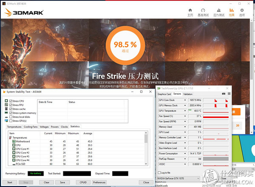Viewport: 255px width, 187px height.
Task: Toggle Stress cache checkbox
Action: point(11,109)
